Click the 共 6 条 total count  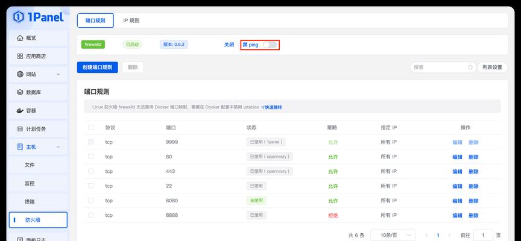tap(356, 235)
